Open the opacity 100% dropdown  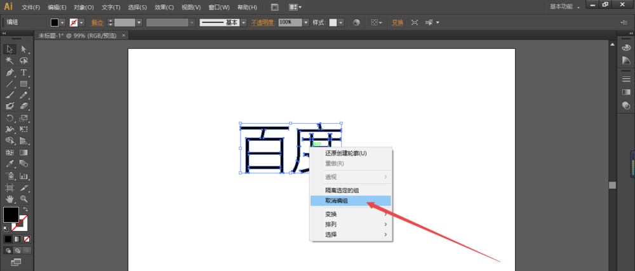(306, 23)
